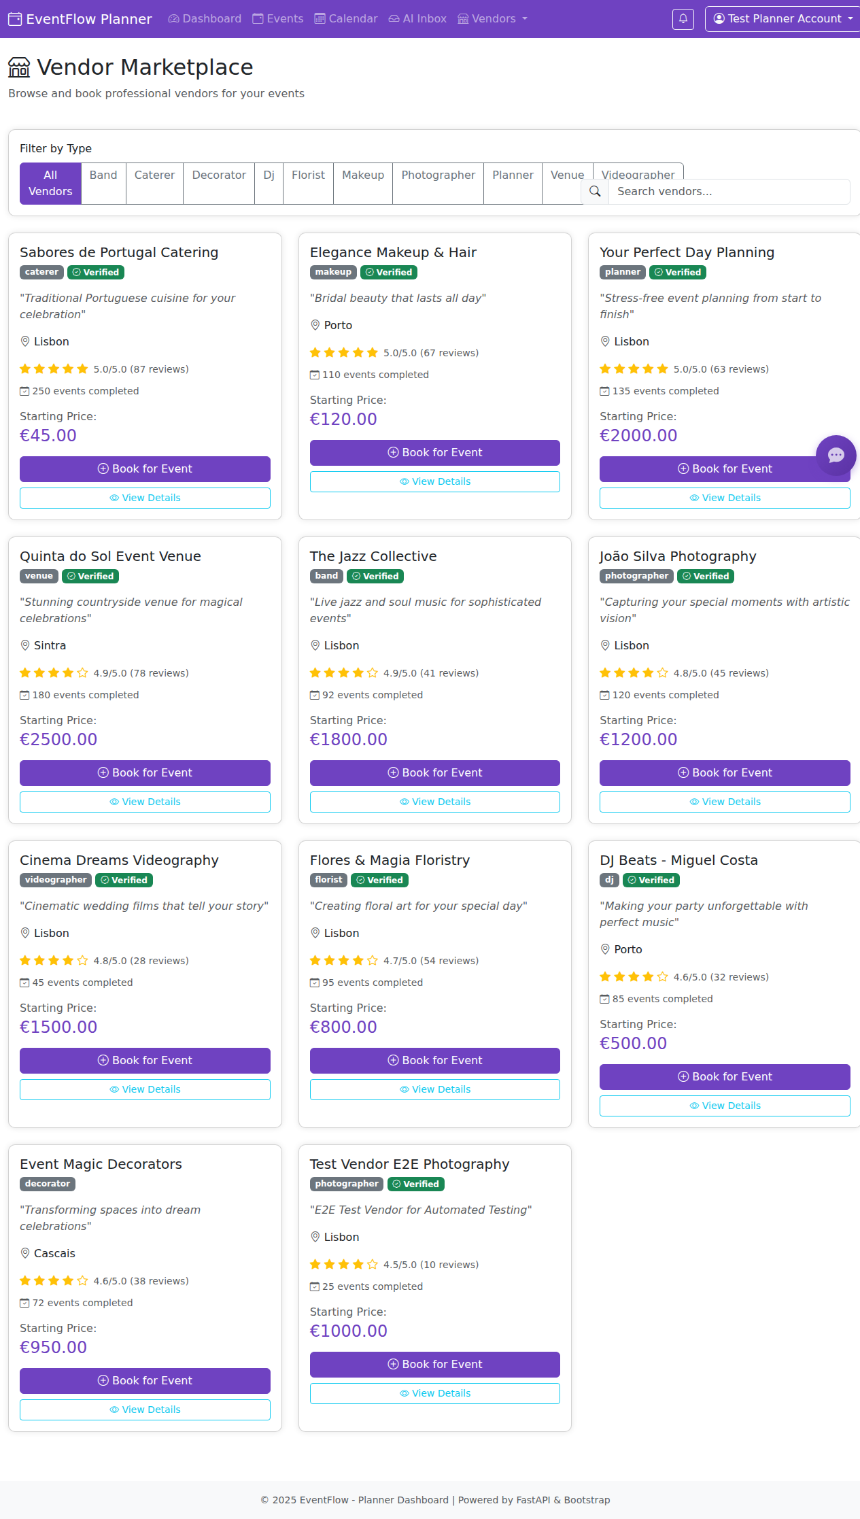Open the Vendors navigation dropdown

[x=492, y=19]
